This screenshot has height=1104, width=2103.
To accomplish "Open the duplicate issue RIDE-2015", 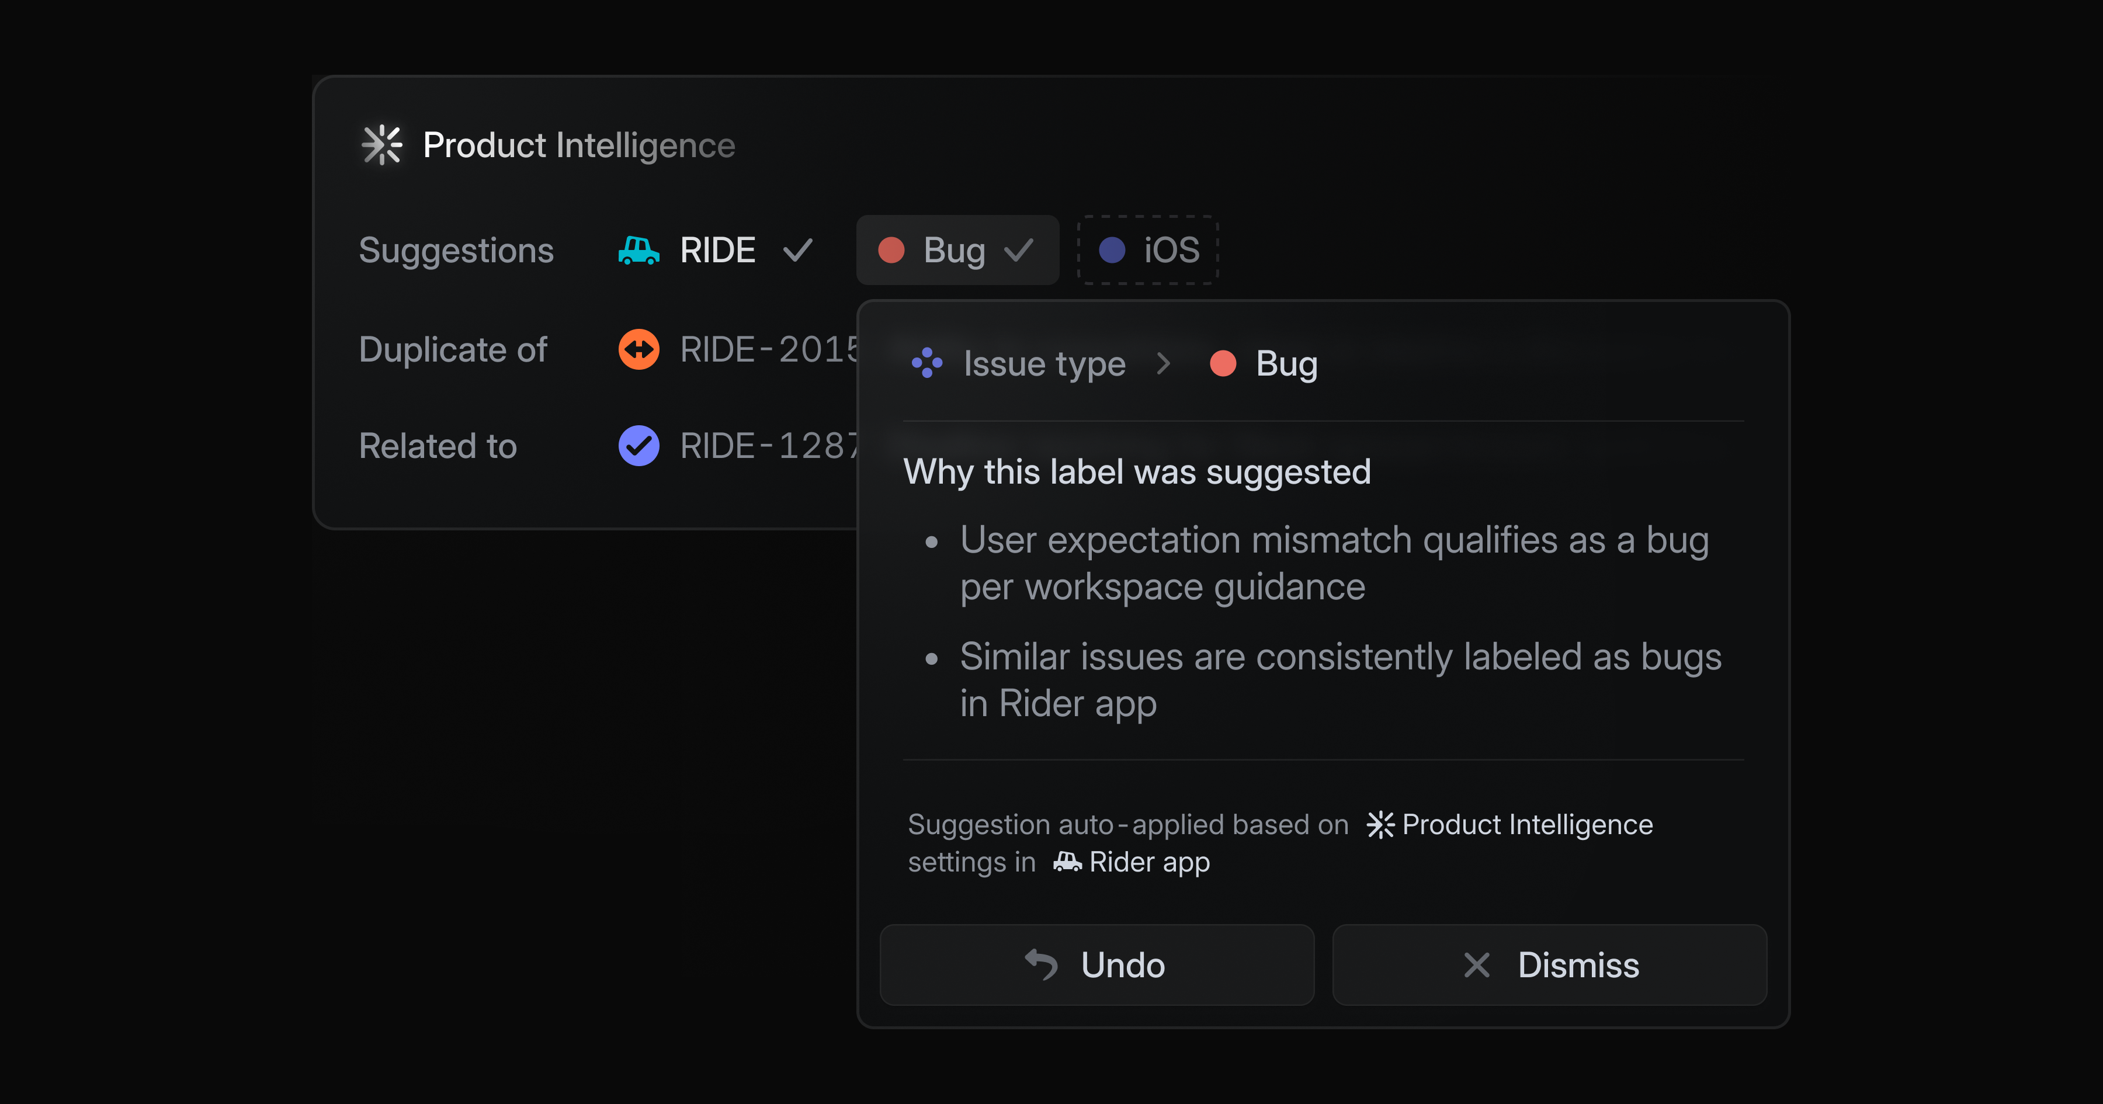I will pyautogui.click(x=769, y=349).
